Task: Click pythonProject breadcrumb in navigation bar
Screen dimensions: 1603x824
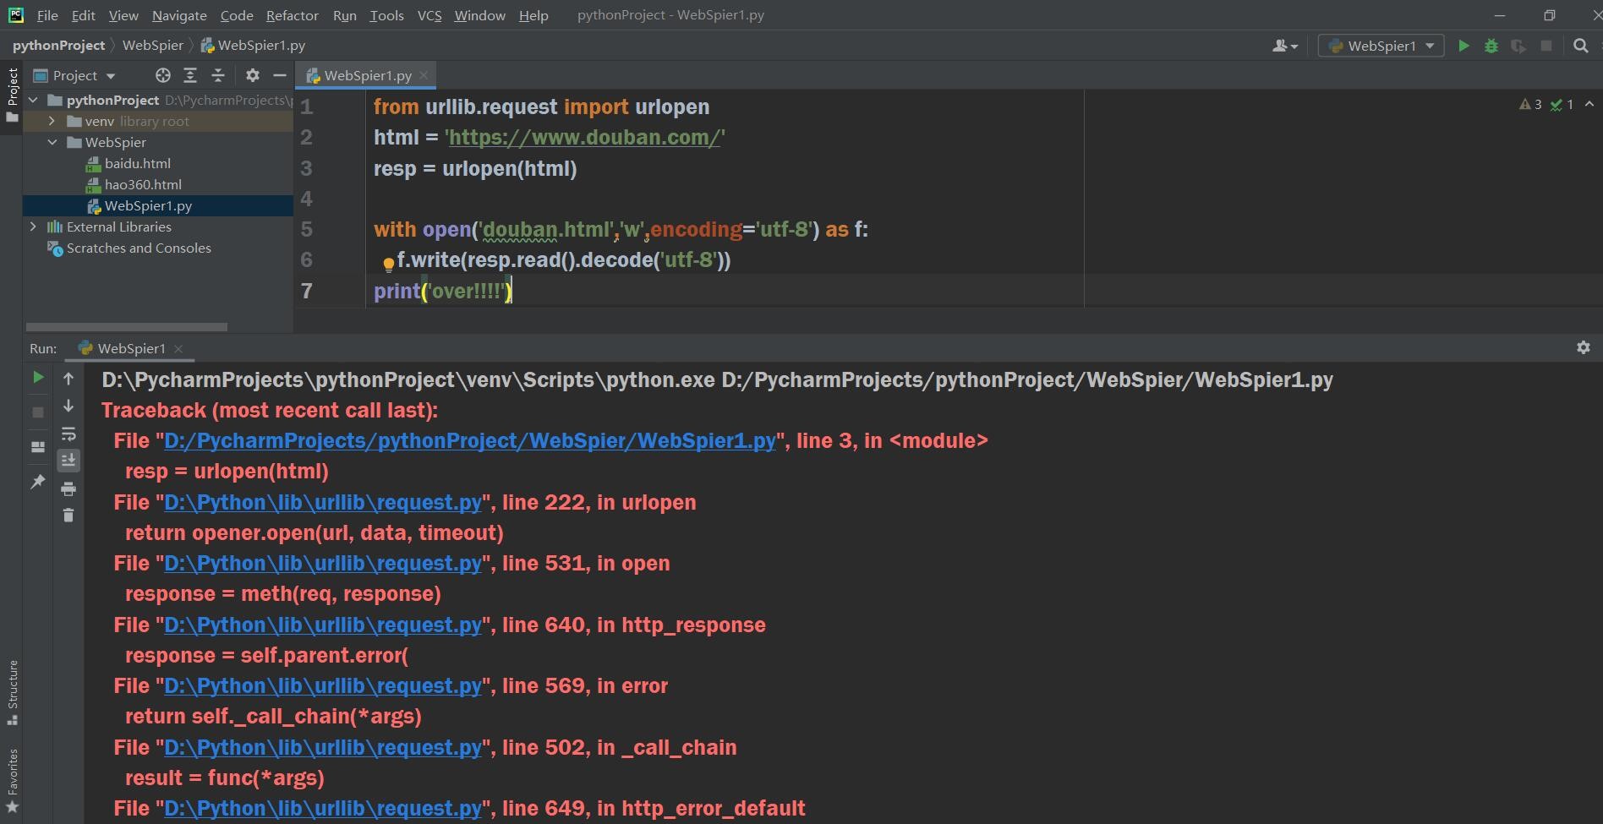Action: 58,45
